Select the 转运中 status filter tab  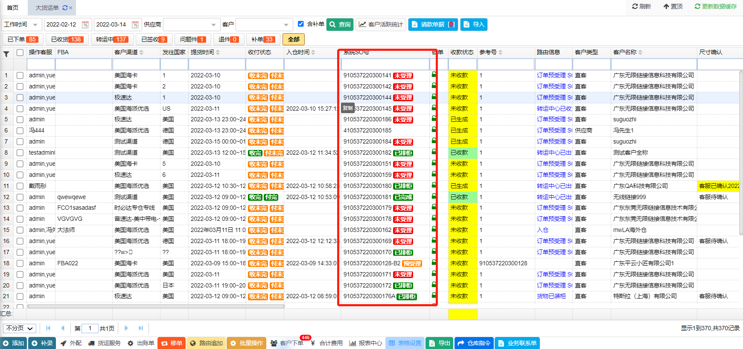[x=111, y=39]
